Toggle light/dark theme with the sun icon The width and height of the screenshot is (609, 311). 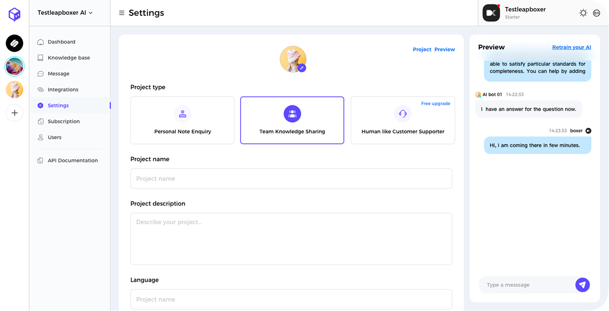(x=583, y=13)
